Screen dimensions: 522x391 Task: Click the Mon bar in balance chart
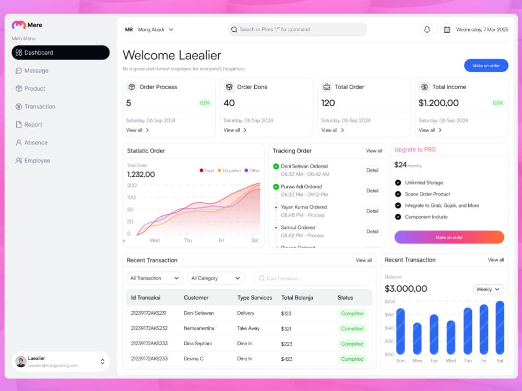417,338
